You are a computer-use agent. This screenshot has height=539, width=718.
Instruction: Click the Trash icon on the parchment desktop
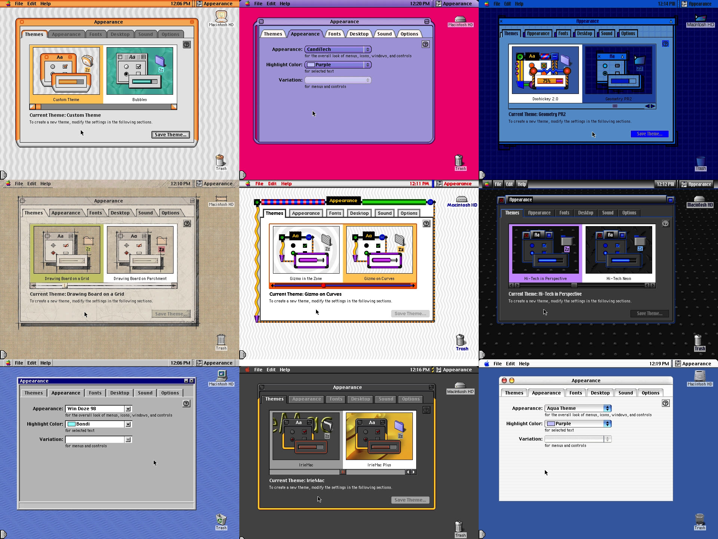coord(221,340)
